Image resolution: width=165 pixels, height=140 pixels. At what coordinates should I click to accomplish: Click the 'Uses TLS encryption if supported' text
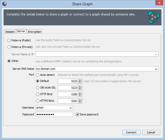coord(112,81)
